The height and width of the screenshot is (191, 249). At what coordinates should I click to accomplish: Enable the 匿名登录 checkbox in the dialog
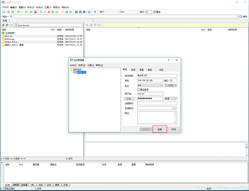[139, 89]
